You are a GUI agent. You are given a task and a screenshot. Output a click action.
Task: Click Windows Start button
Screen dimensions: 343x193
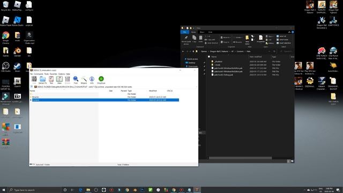(4, 190)
